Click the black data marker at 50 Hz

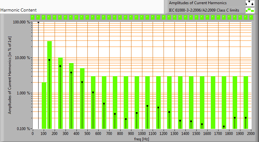coord(38,22)
